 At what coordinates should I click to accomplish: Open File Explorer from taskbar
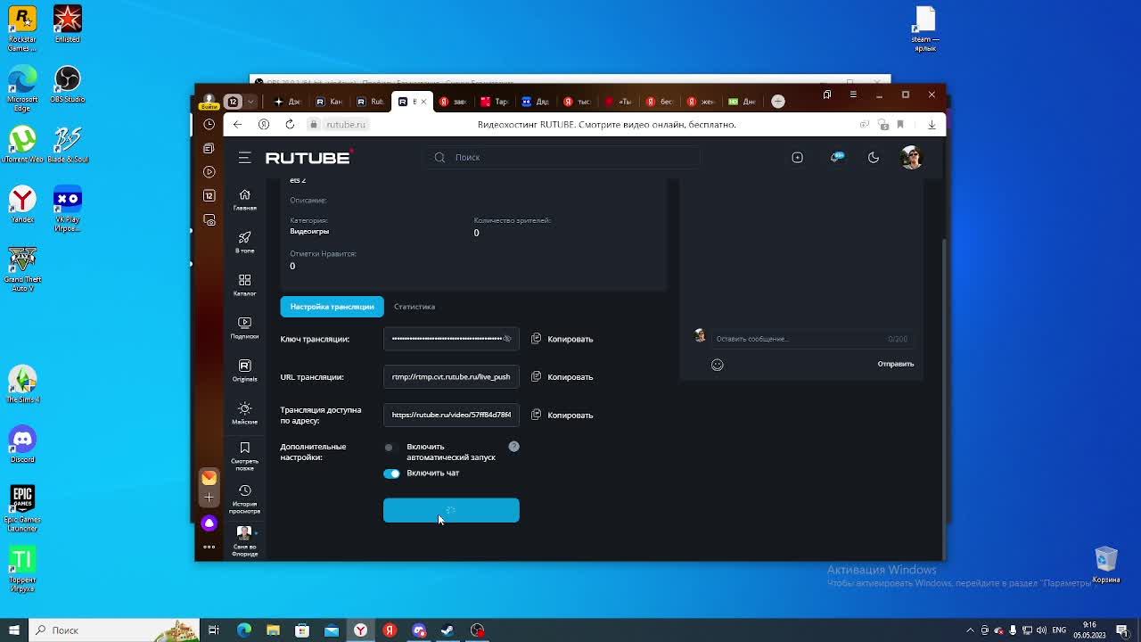point(273,630)
